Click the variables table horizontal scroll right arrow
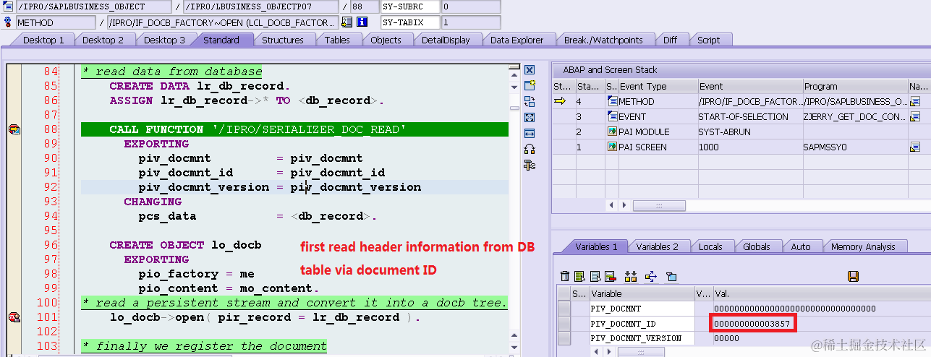This screenshot has width=931, height=357. (608, 351)
